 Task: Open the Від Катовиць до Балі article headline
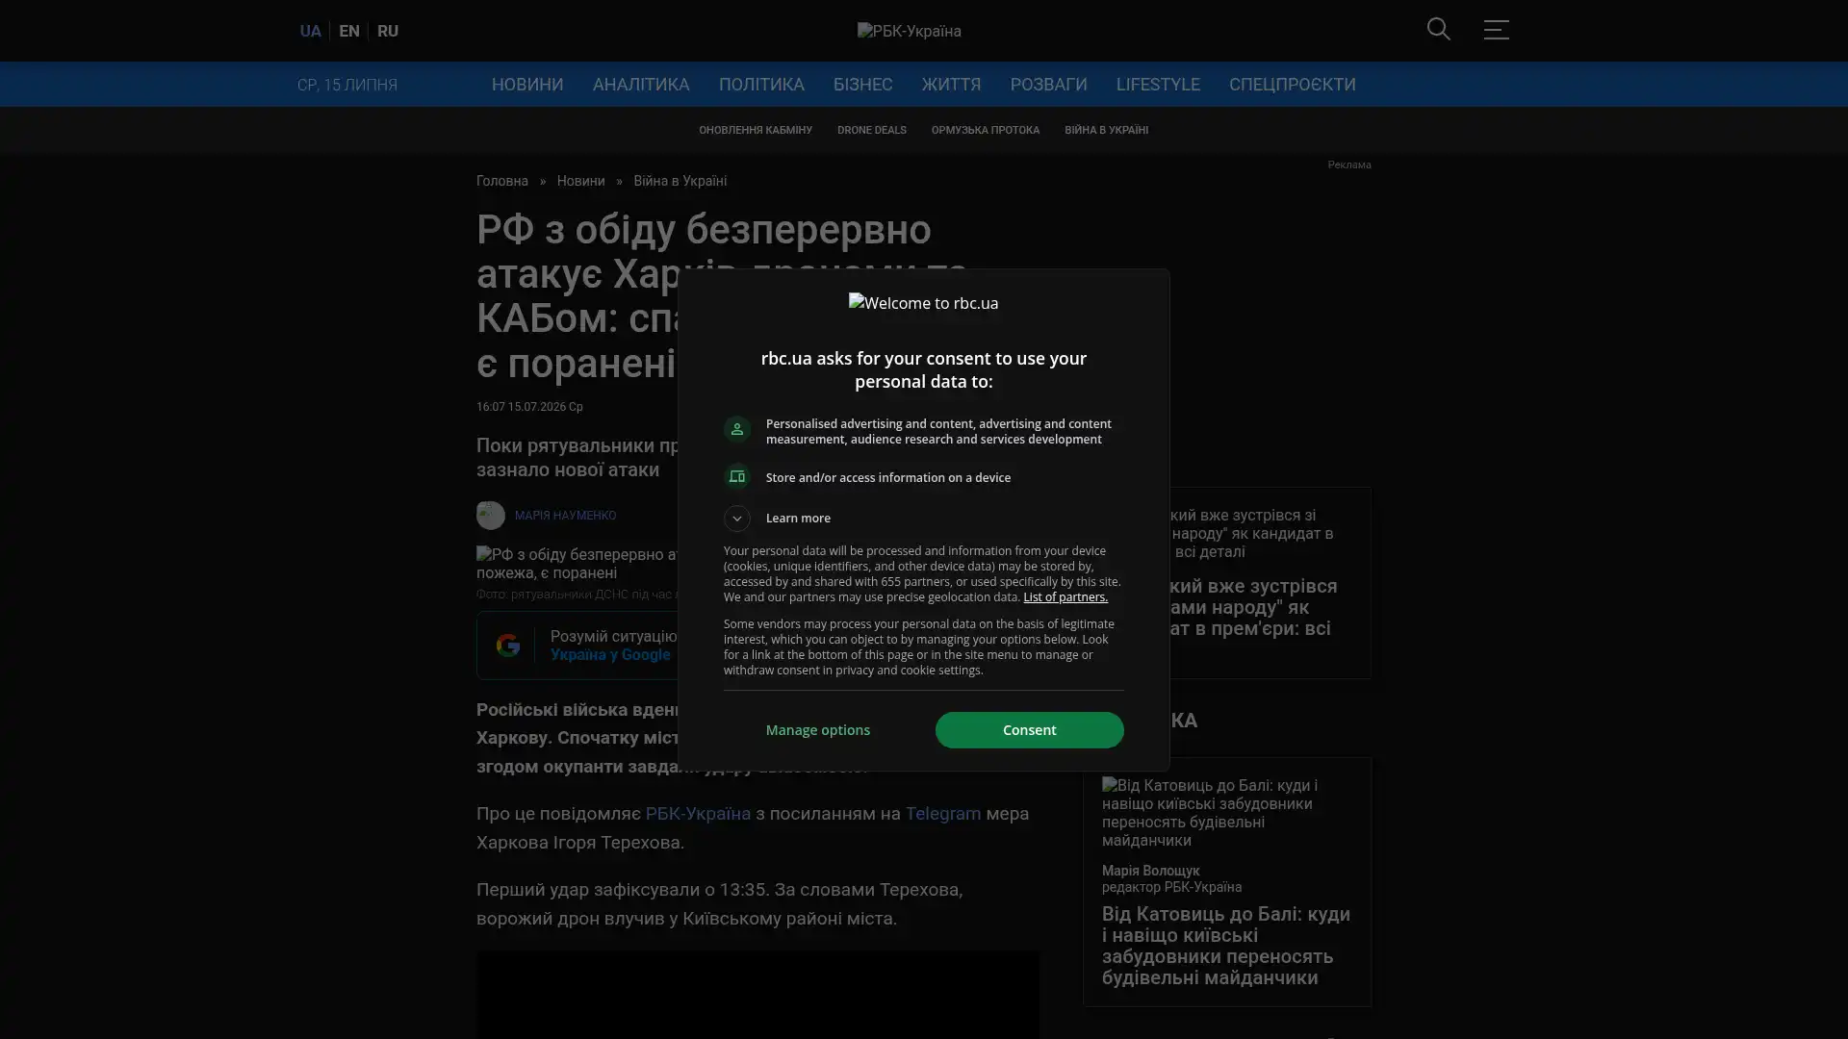(1226, 946)
